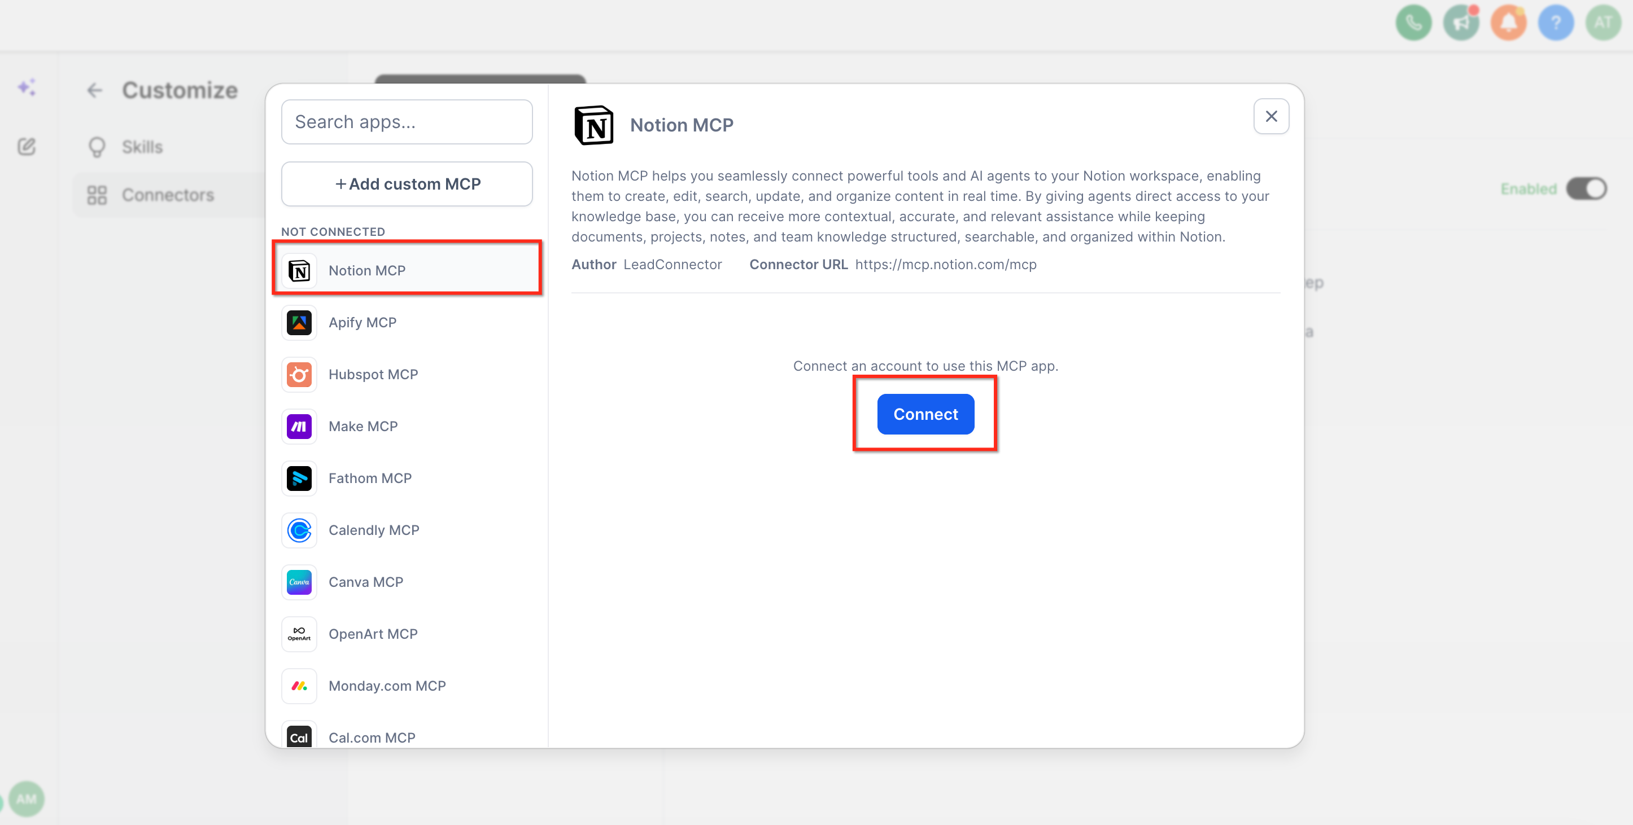This screenshot has height=825, width=1633.
Task: Open the megaphone announcements icon
Action: tap(1461, 24)
